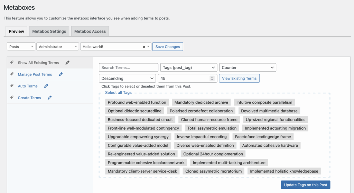Expand the Administrator role dropdown
The height and width of the screenshot is (193, 354).
tap(58, 47)
